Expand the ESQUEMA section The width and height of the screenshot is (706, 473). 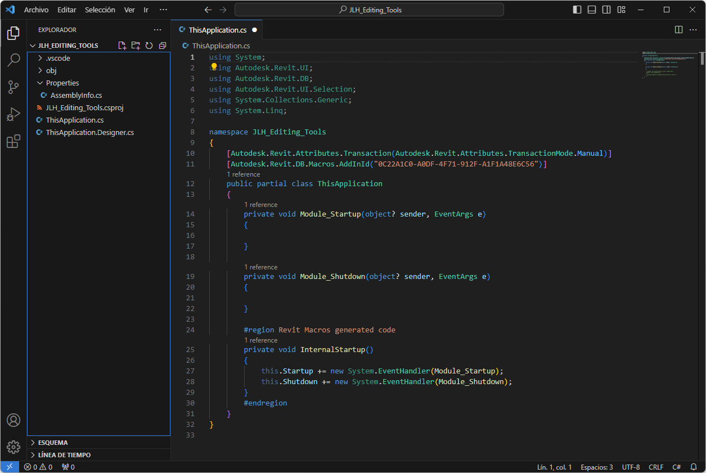pos(52,443)
